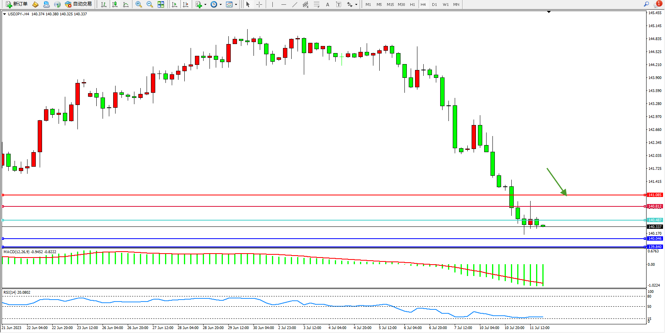
Task: Open the chart templates dropdown arrow
Action: click(x=236, y=5)
